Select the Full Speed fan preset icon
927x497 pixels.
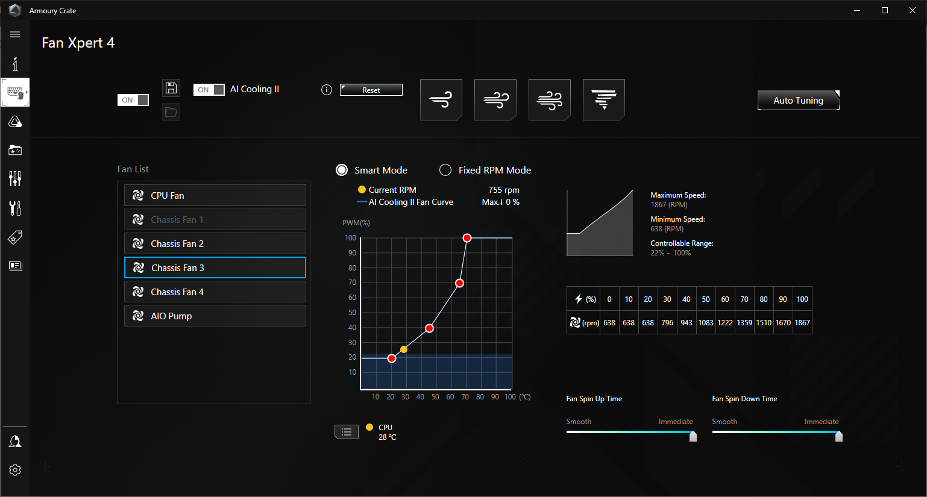pos(604,100)
